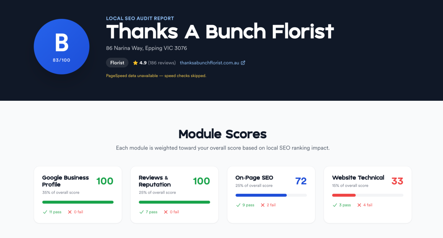Image resolution: width=443 pixels, height=238 pixels.
Task: Click the module weighting description sentence
Action: [x=223, y=148]
